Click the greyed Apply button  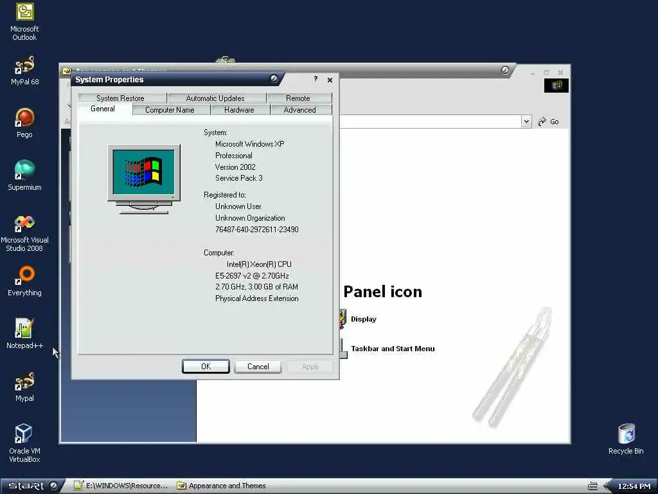(x=310, y=366)
